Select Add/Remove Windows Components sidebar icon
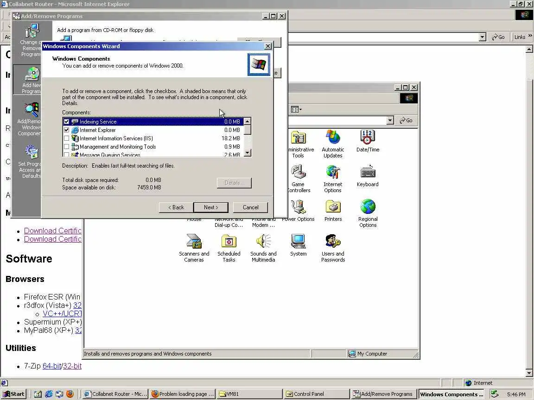The width and height of the screenshot is (534, 400). [30, 119]
